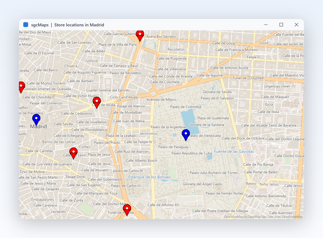Viewport: 323px width, 238px height.
Task: Click the Retiro label near Niño Jesús
Action: point(251,184)
